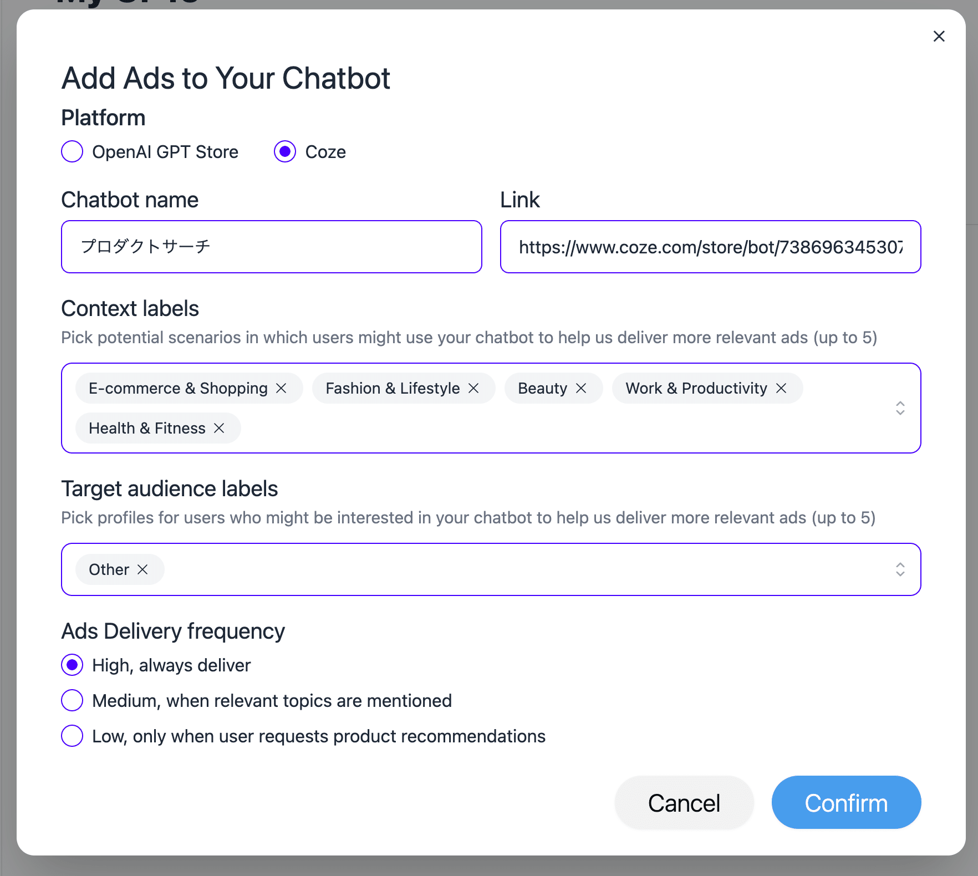Choose Low delivery frequency option

[72, 736]
